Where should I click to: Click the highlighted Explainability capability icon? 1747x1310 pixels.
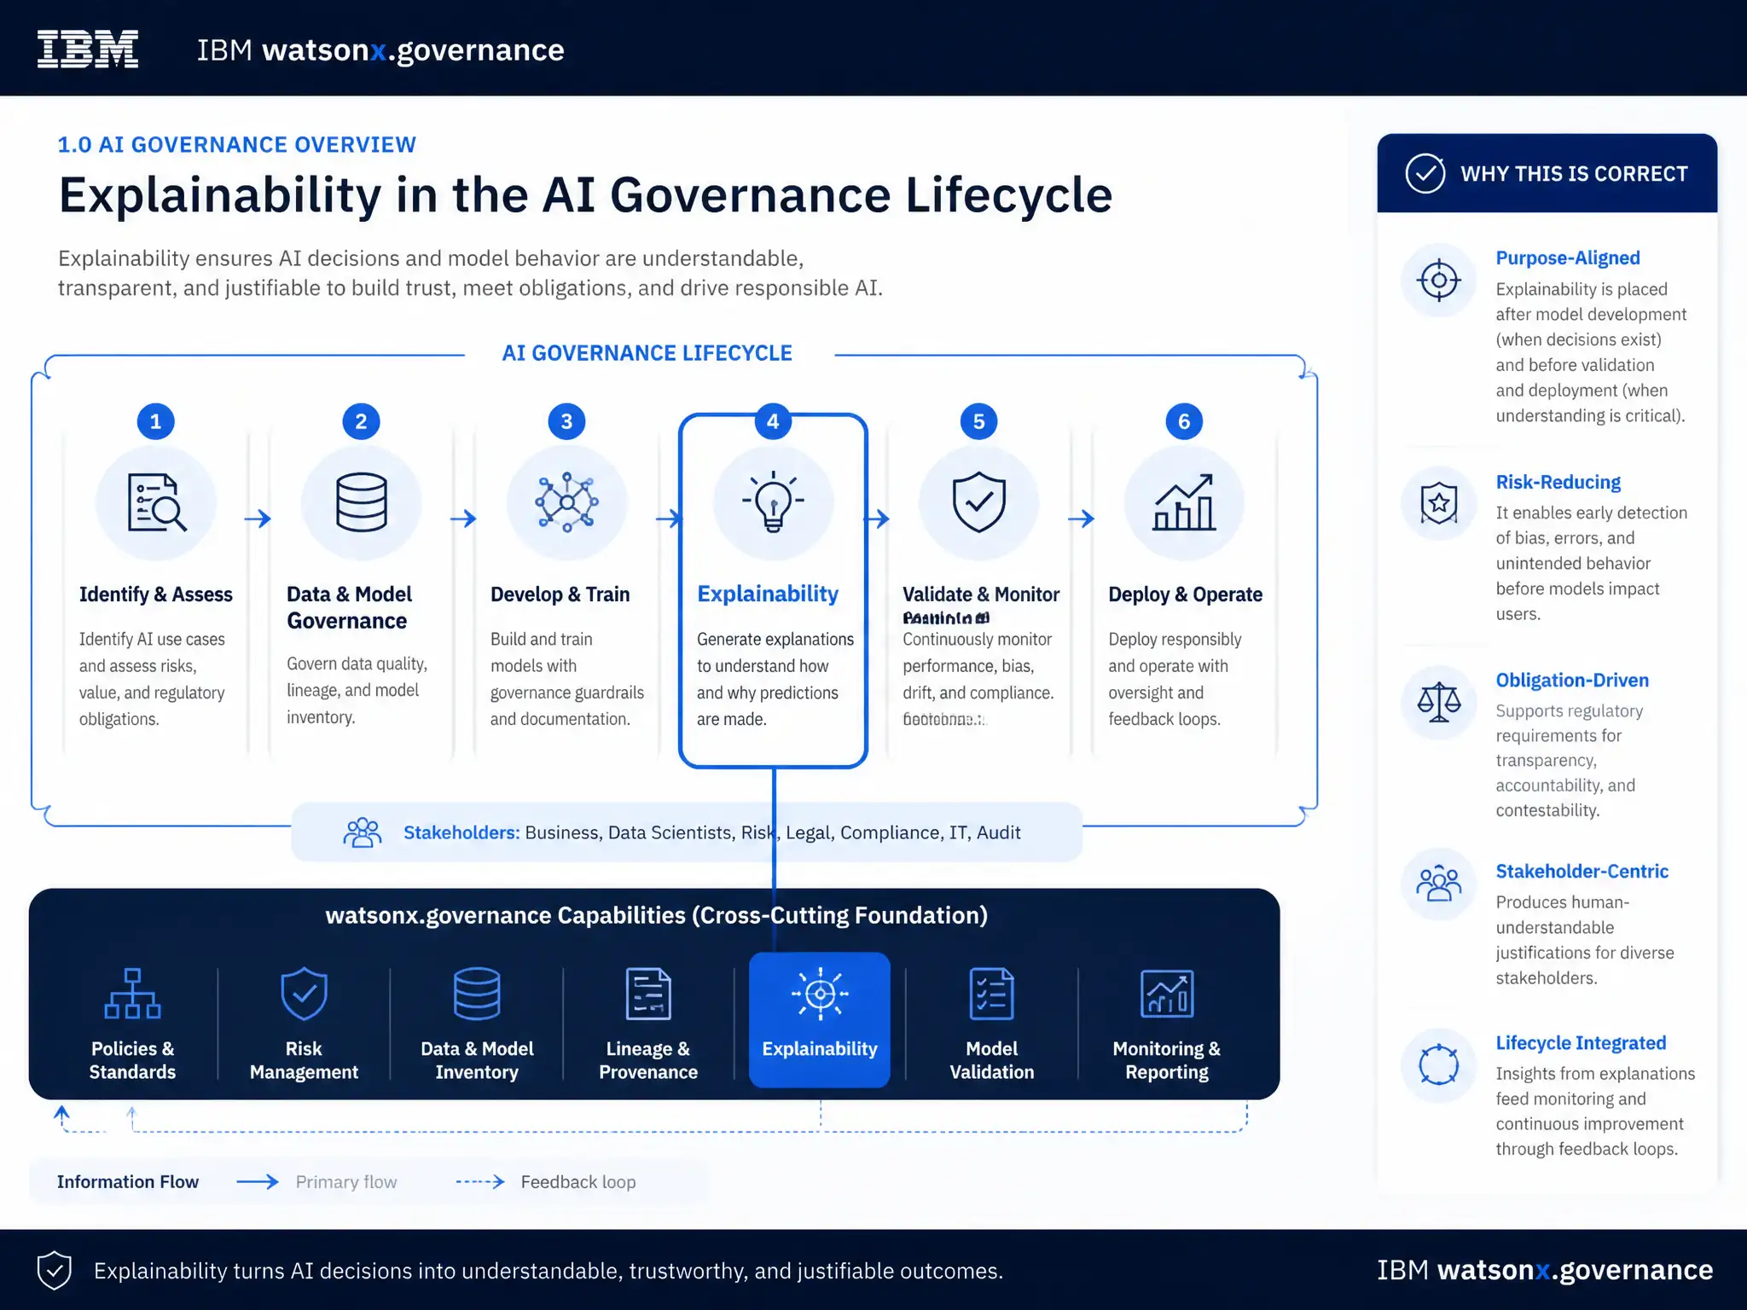point(820,994)
